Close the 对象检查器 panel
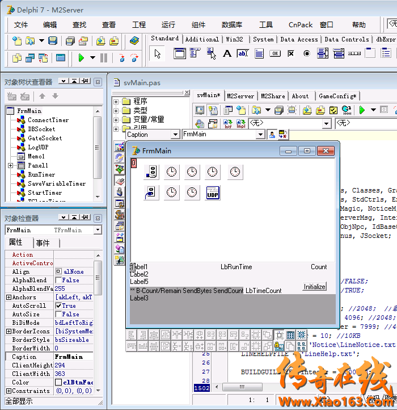Viewport: 397px width, 410px height. coord(98,218)
